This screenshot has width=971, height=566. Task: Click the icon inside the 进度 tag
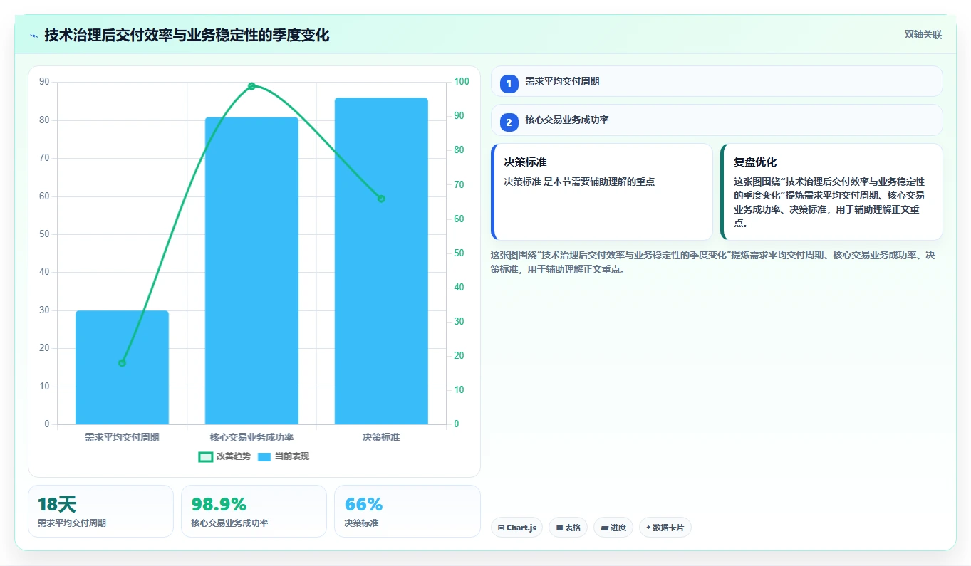(x=604, y=528)
